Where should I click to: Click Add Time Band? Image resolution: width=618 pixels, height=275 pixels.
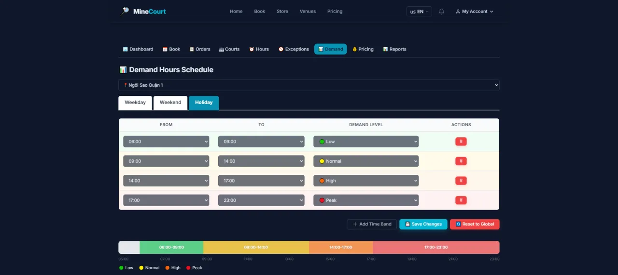[x=372, y=224]
